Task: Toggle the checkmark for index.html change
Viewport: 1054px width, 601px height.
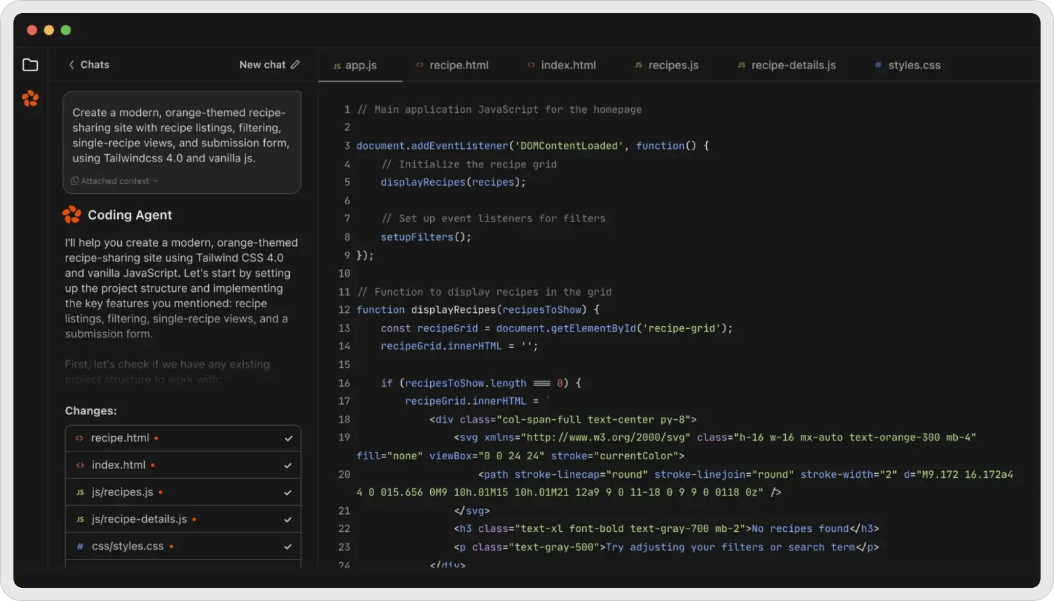Action: pos(288,465)
